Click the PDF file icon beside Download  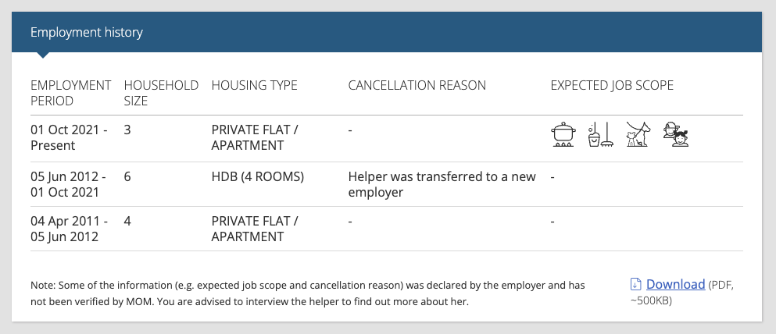635,284
